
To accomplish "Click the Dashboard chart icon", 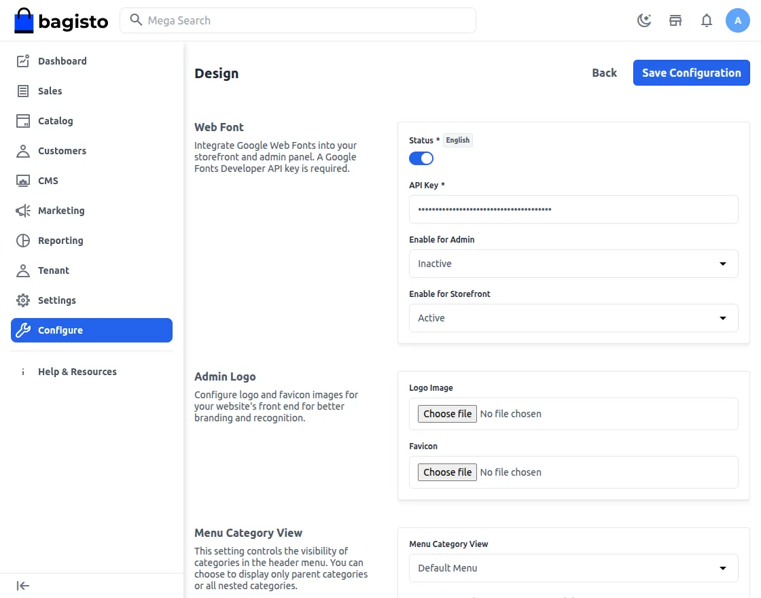I will coord(23,60).
